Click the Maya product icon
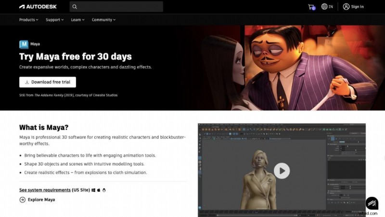The width and height of the screenshot is (385, 217). point(24,44)
